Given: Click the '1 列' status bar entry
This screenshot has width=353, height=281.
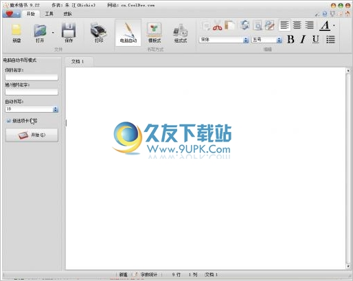Looking at the screenshot, I should coord(193,274).
